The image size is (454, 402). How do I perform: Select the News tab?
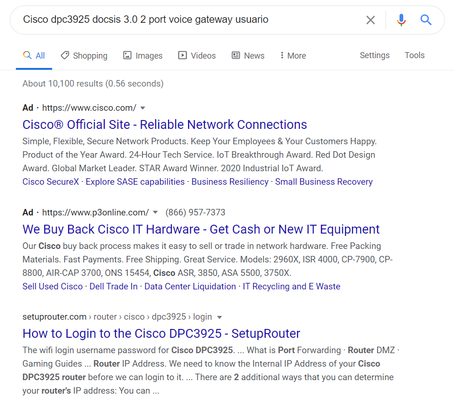[248, 56]
